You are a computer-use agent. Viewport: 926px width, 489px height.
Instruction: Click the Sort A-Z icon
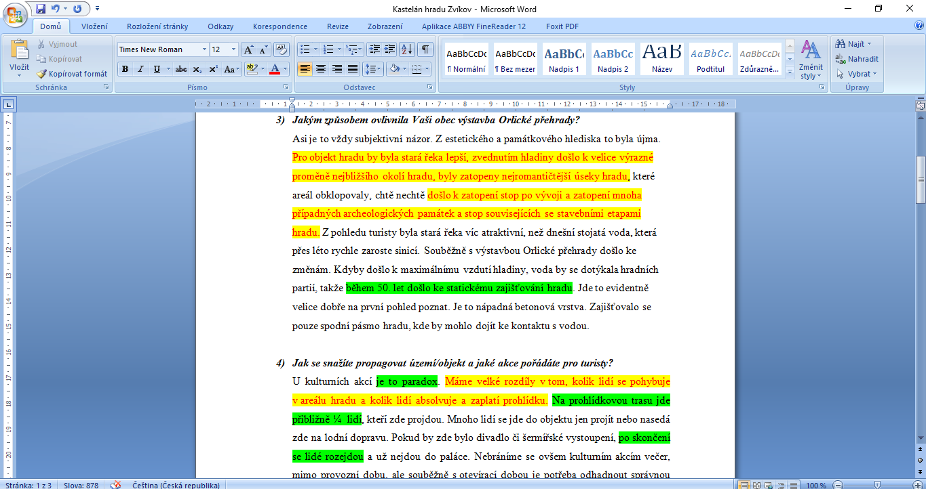[408, 49]
